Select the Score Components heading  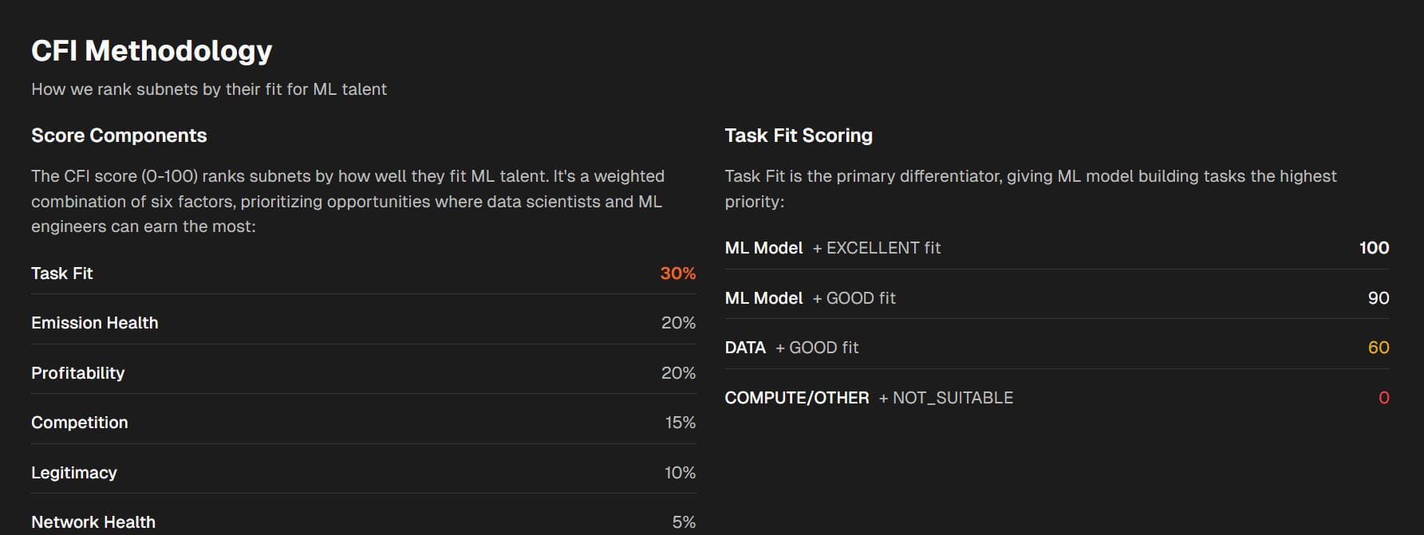pyautogui.click(x=119, y=136)
